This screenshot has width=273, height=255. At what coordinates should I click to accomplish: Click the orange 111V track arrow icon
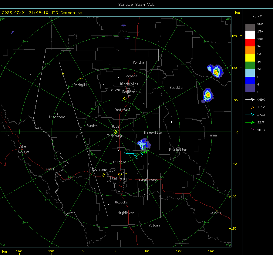[250, 107]
